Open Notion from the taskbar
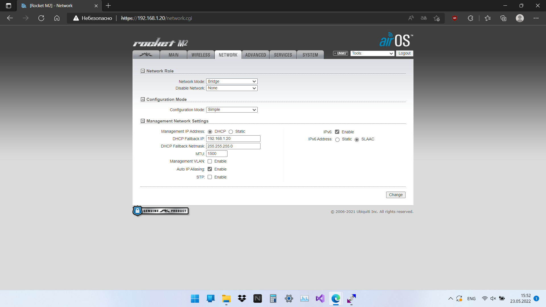 pyautogui.click(x=258, y=298)
